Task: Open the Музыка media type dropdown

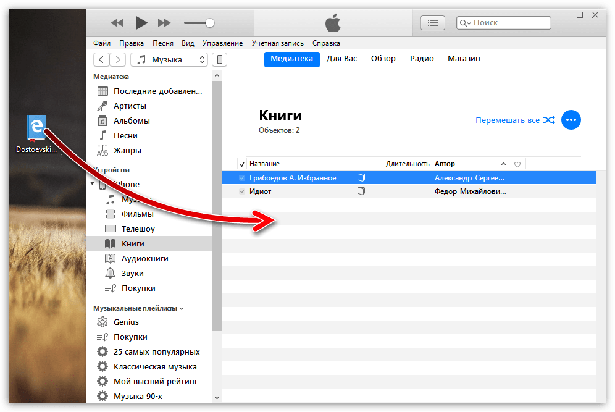Action: (169, 60)
